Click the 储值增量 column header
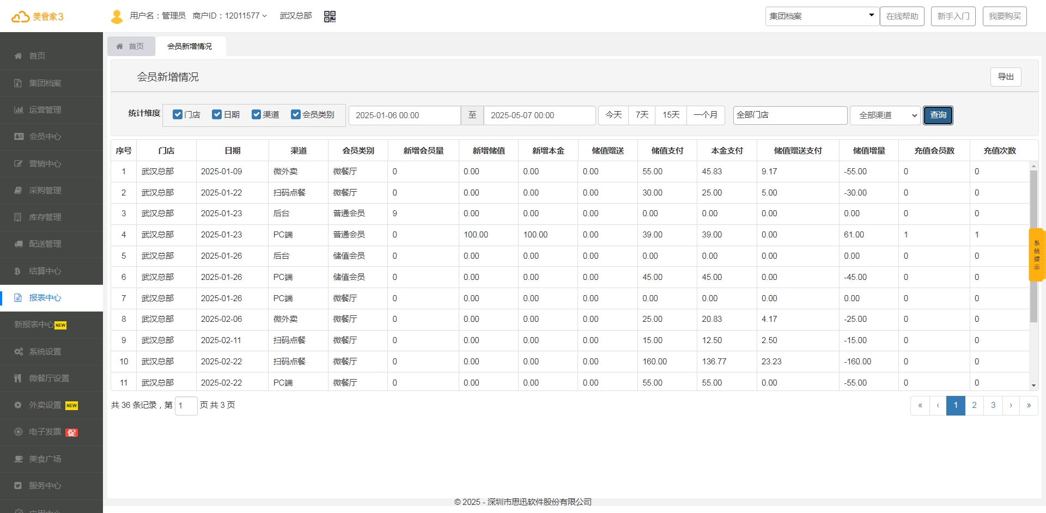The height and width of the screenshot is (513, 1046). click(869, 151)
